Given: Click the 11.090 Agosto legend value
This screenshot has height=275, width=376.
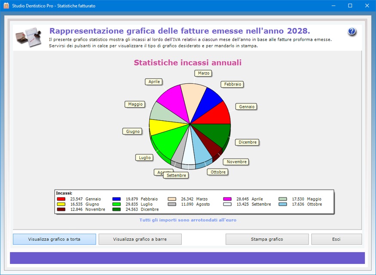Looking at the screenshot, I should tap(187, 204).
